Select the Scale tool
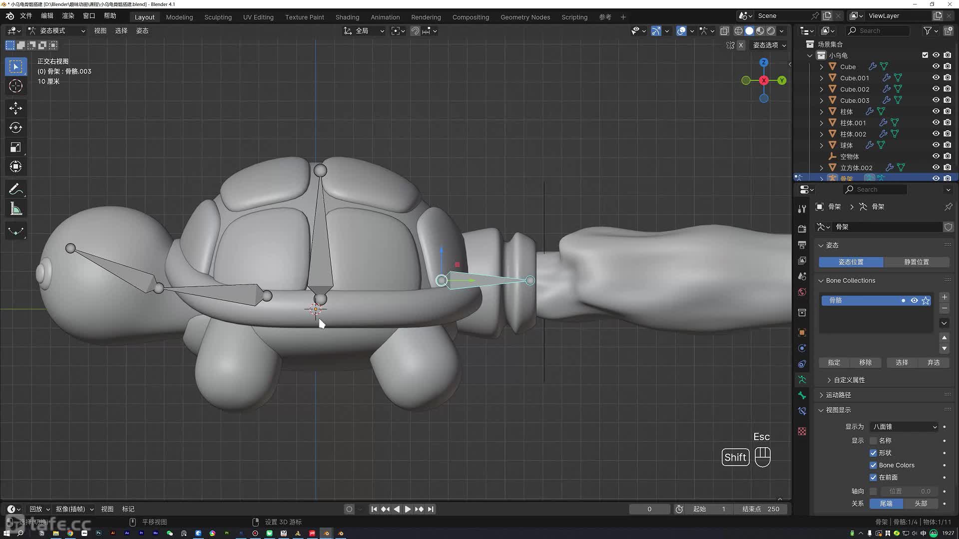The width and height of the screenshot is (959, 539). (x=15, y=147)
